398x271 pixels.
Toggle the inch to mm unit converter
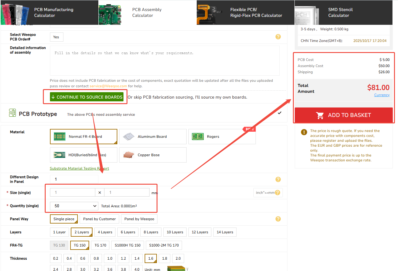[265, 193]
